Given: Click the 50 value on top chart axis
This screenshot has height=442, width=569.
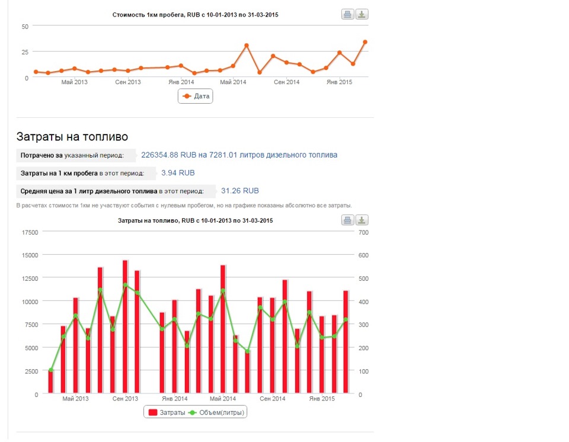Looking at the screenshot, I should click(x=25, y=27).
